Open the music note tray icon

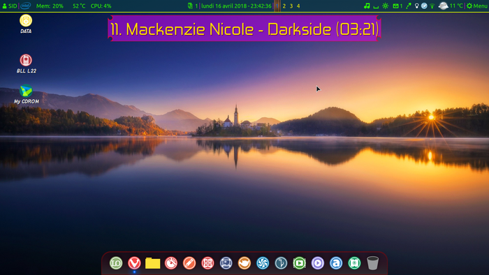click(x=367, y=6)
